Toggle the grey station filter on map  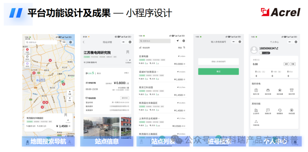27,57
